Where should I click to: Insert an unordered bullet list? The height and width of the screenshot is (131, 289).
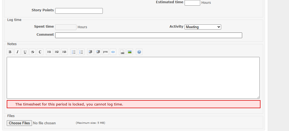74,52
